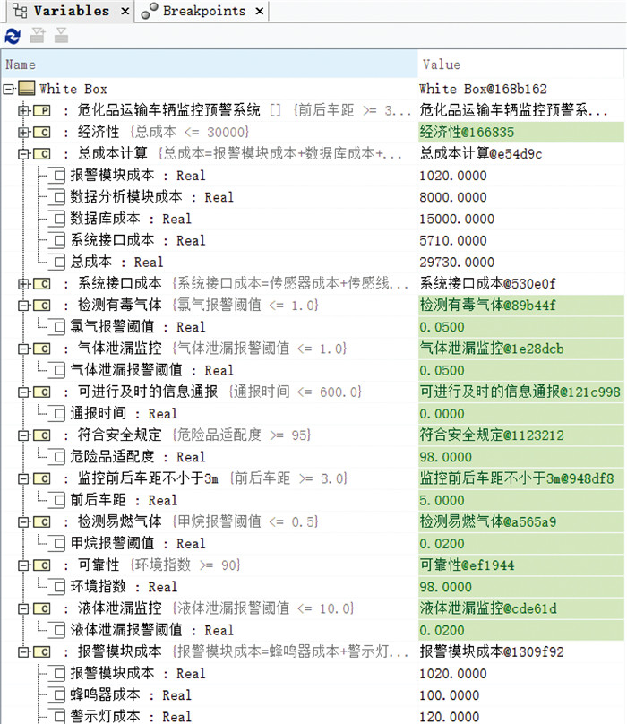
Task: Click the value 总成本计算@e54d9c
Action: tap(481, 154)
